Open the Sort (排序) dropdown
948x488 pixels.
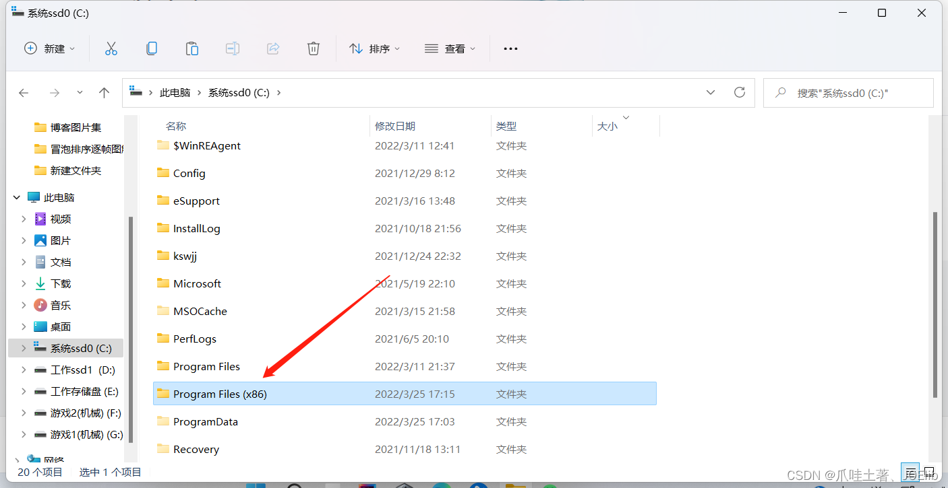tap(374, 48)
